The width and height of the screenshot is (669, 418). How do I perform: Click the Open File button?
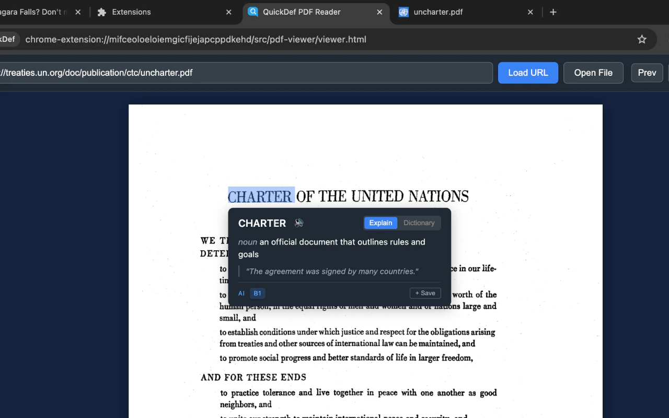coord(593,73)
